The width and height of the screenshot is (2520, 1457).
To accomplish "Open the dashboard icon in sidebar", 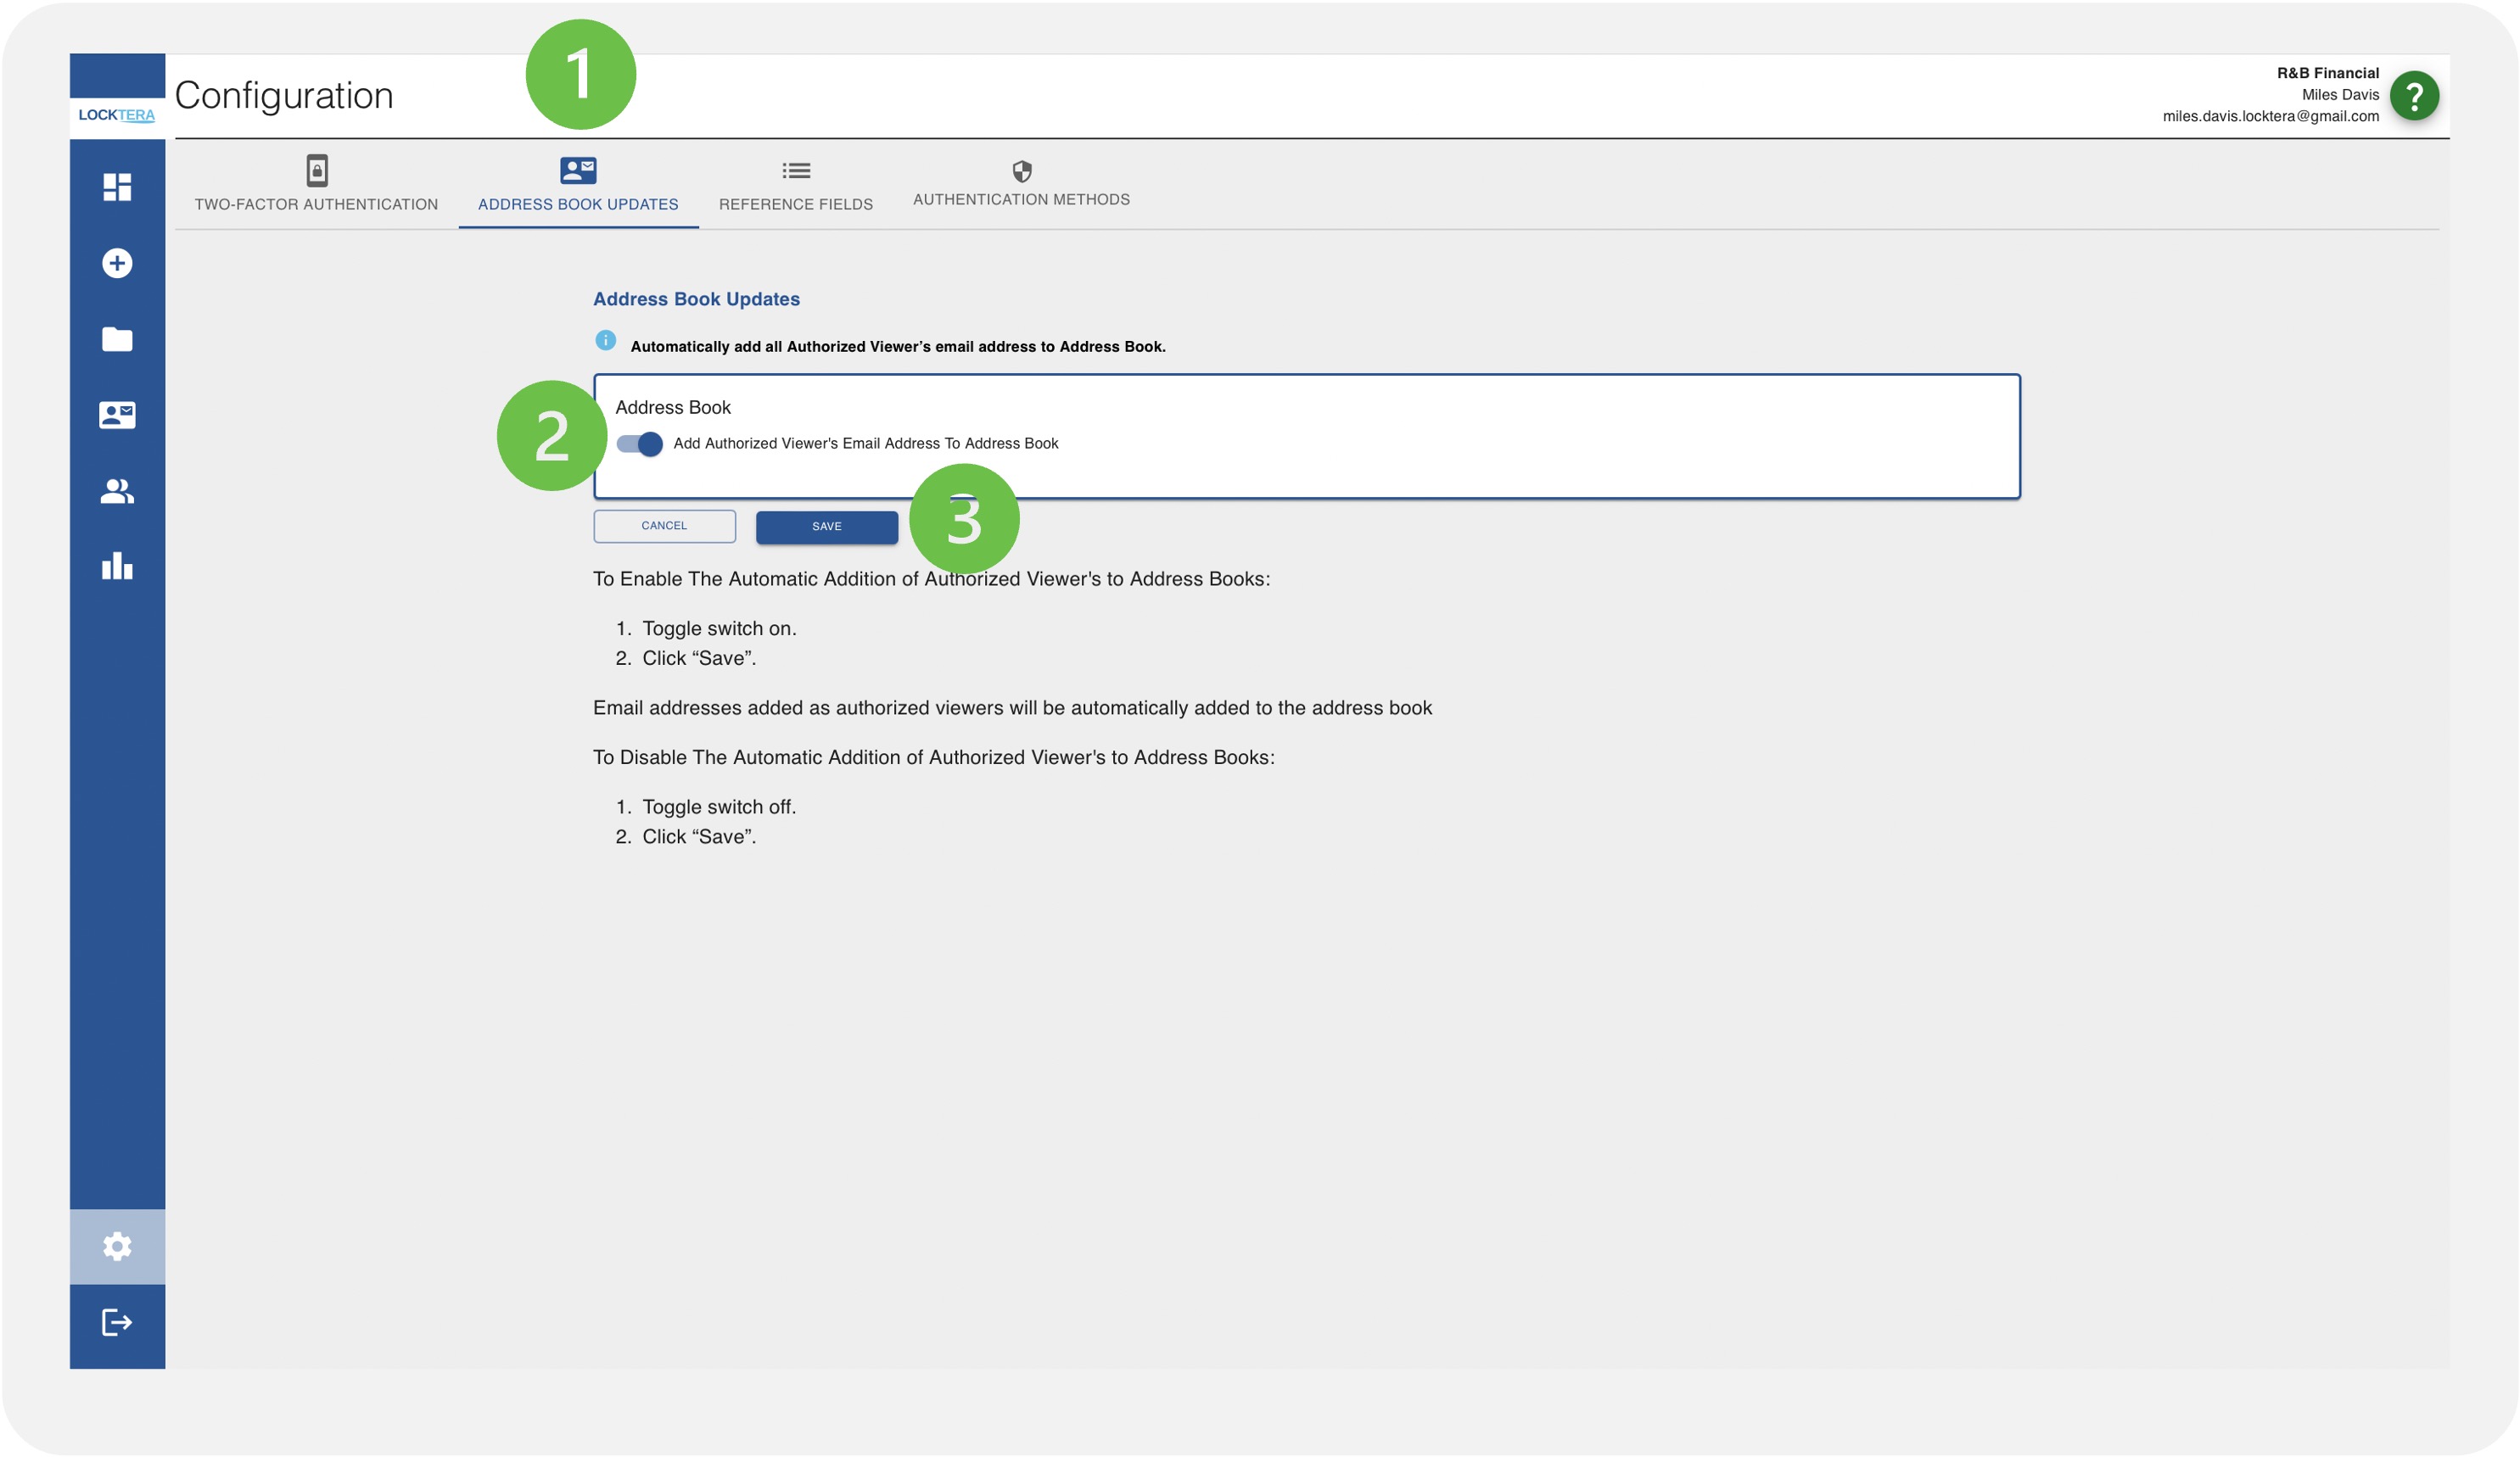I will tap(117, 187).
